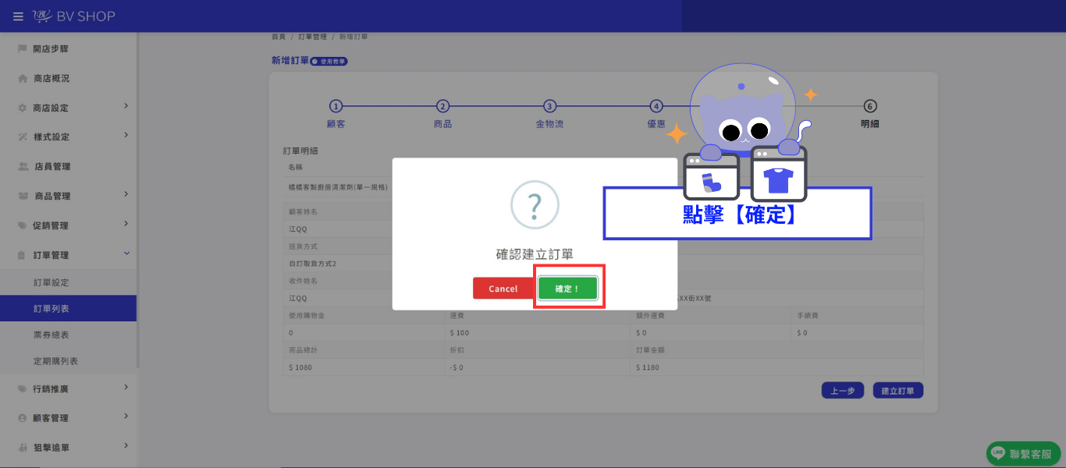
Task: Collapse the 訂單管理 section
Action: [126, 253]
